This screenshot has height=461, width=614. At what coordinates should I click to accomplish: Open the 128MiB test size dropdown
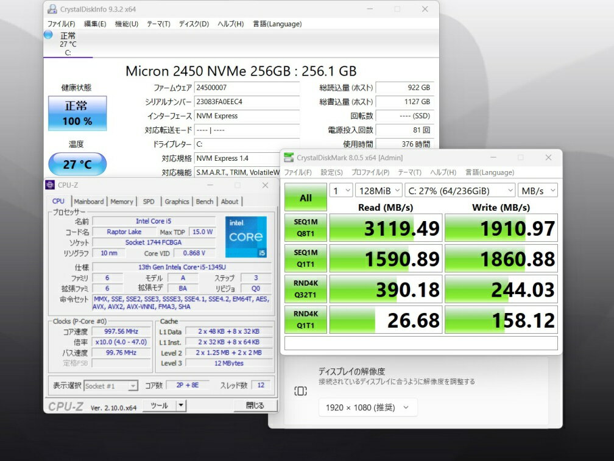click(x=379, y=191)
